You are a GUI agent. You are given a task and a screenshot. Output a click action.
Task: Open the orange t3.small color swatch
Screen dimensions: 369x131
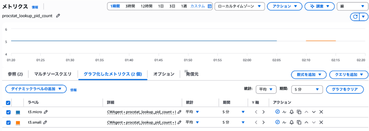coord(18,123)
